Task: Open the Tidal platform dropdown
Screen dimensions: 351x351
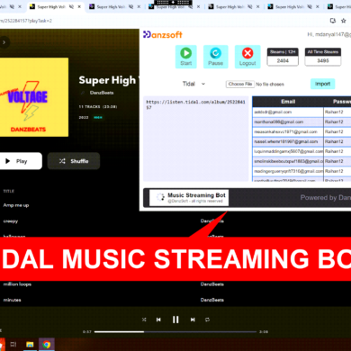Action: tap(193, 84)
